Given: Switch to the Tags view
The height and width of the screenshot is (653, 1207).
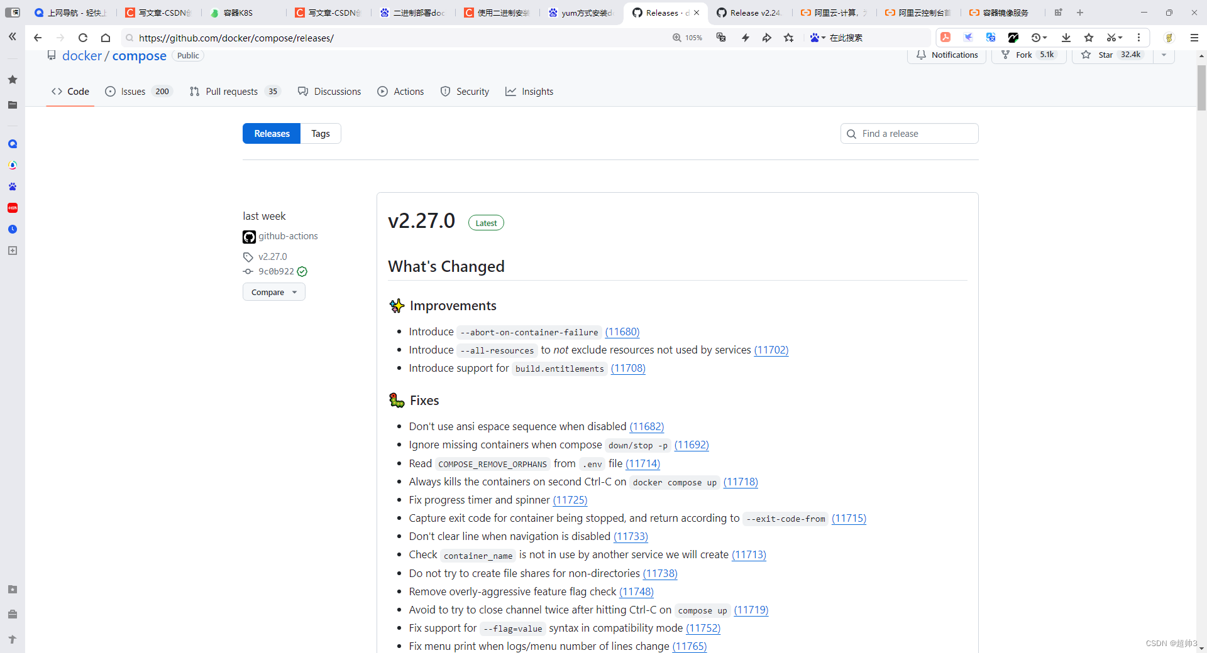Looking at the screenshot, I should point(321,134).
